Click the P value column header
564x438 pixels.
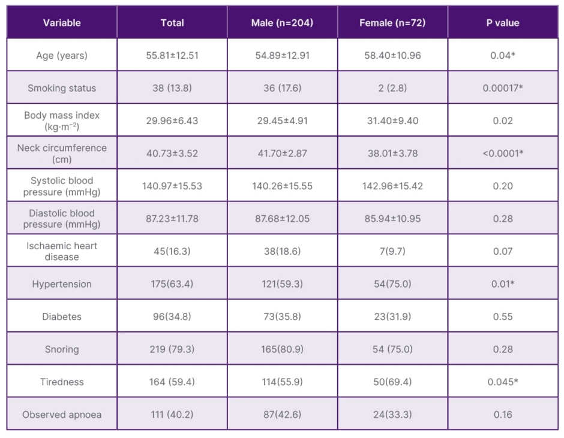tap(503, 23)
